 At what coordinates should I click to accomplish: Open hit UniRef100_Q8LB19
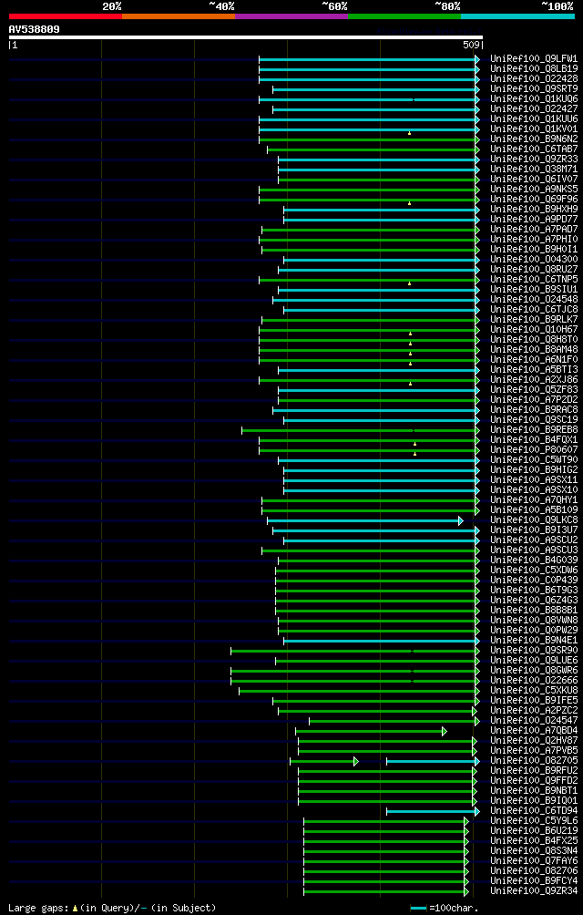click(534, 69)
